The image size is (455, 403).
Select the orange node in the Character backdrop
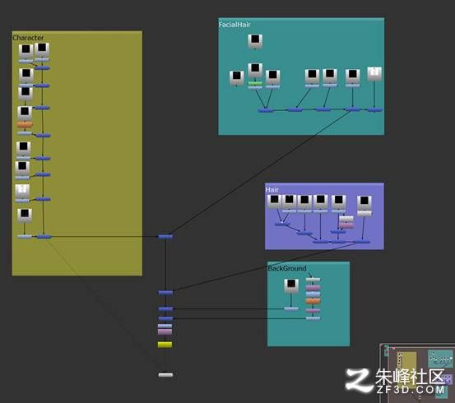pos(25,125)
